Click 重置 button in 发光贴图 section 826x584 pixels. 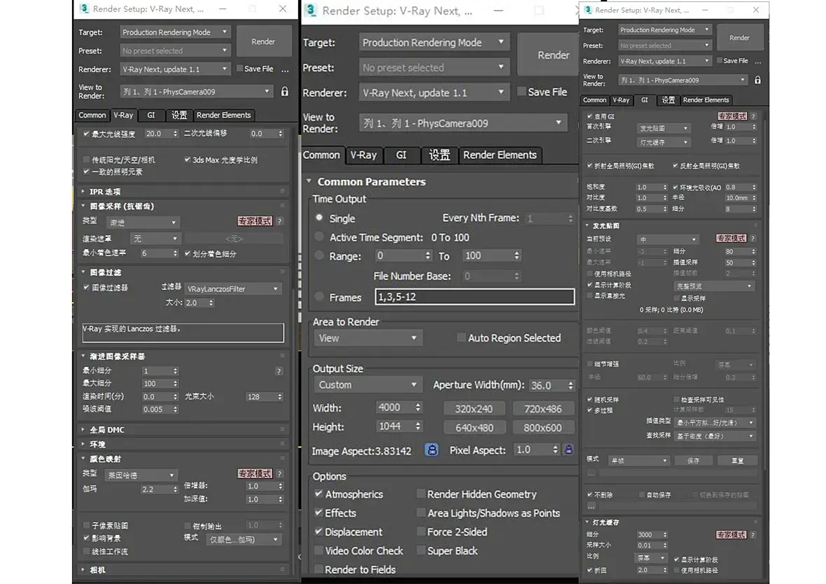738,461
